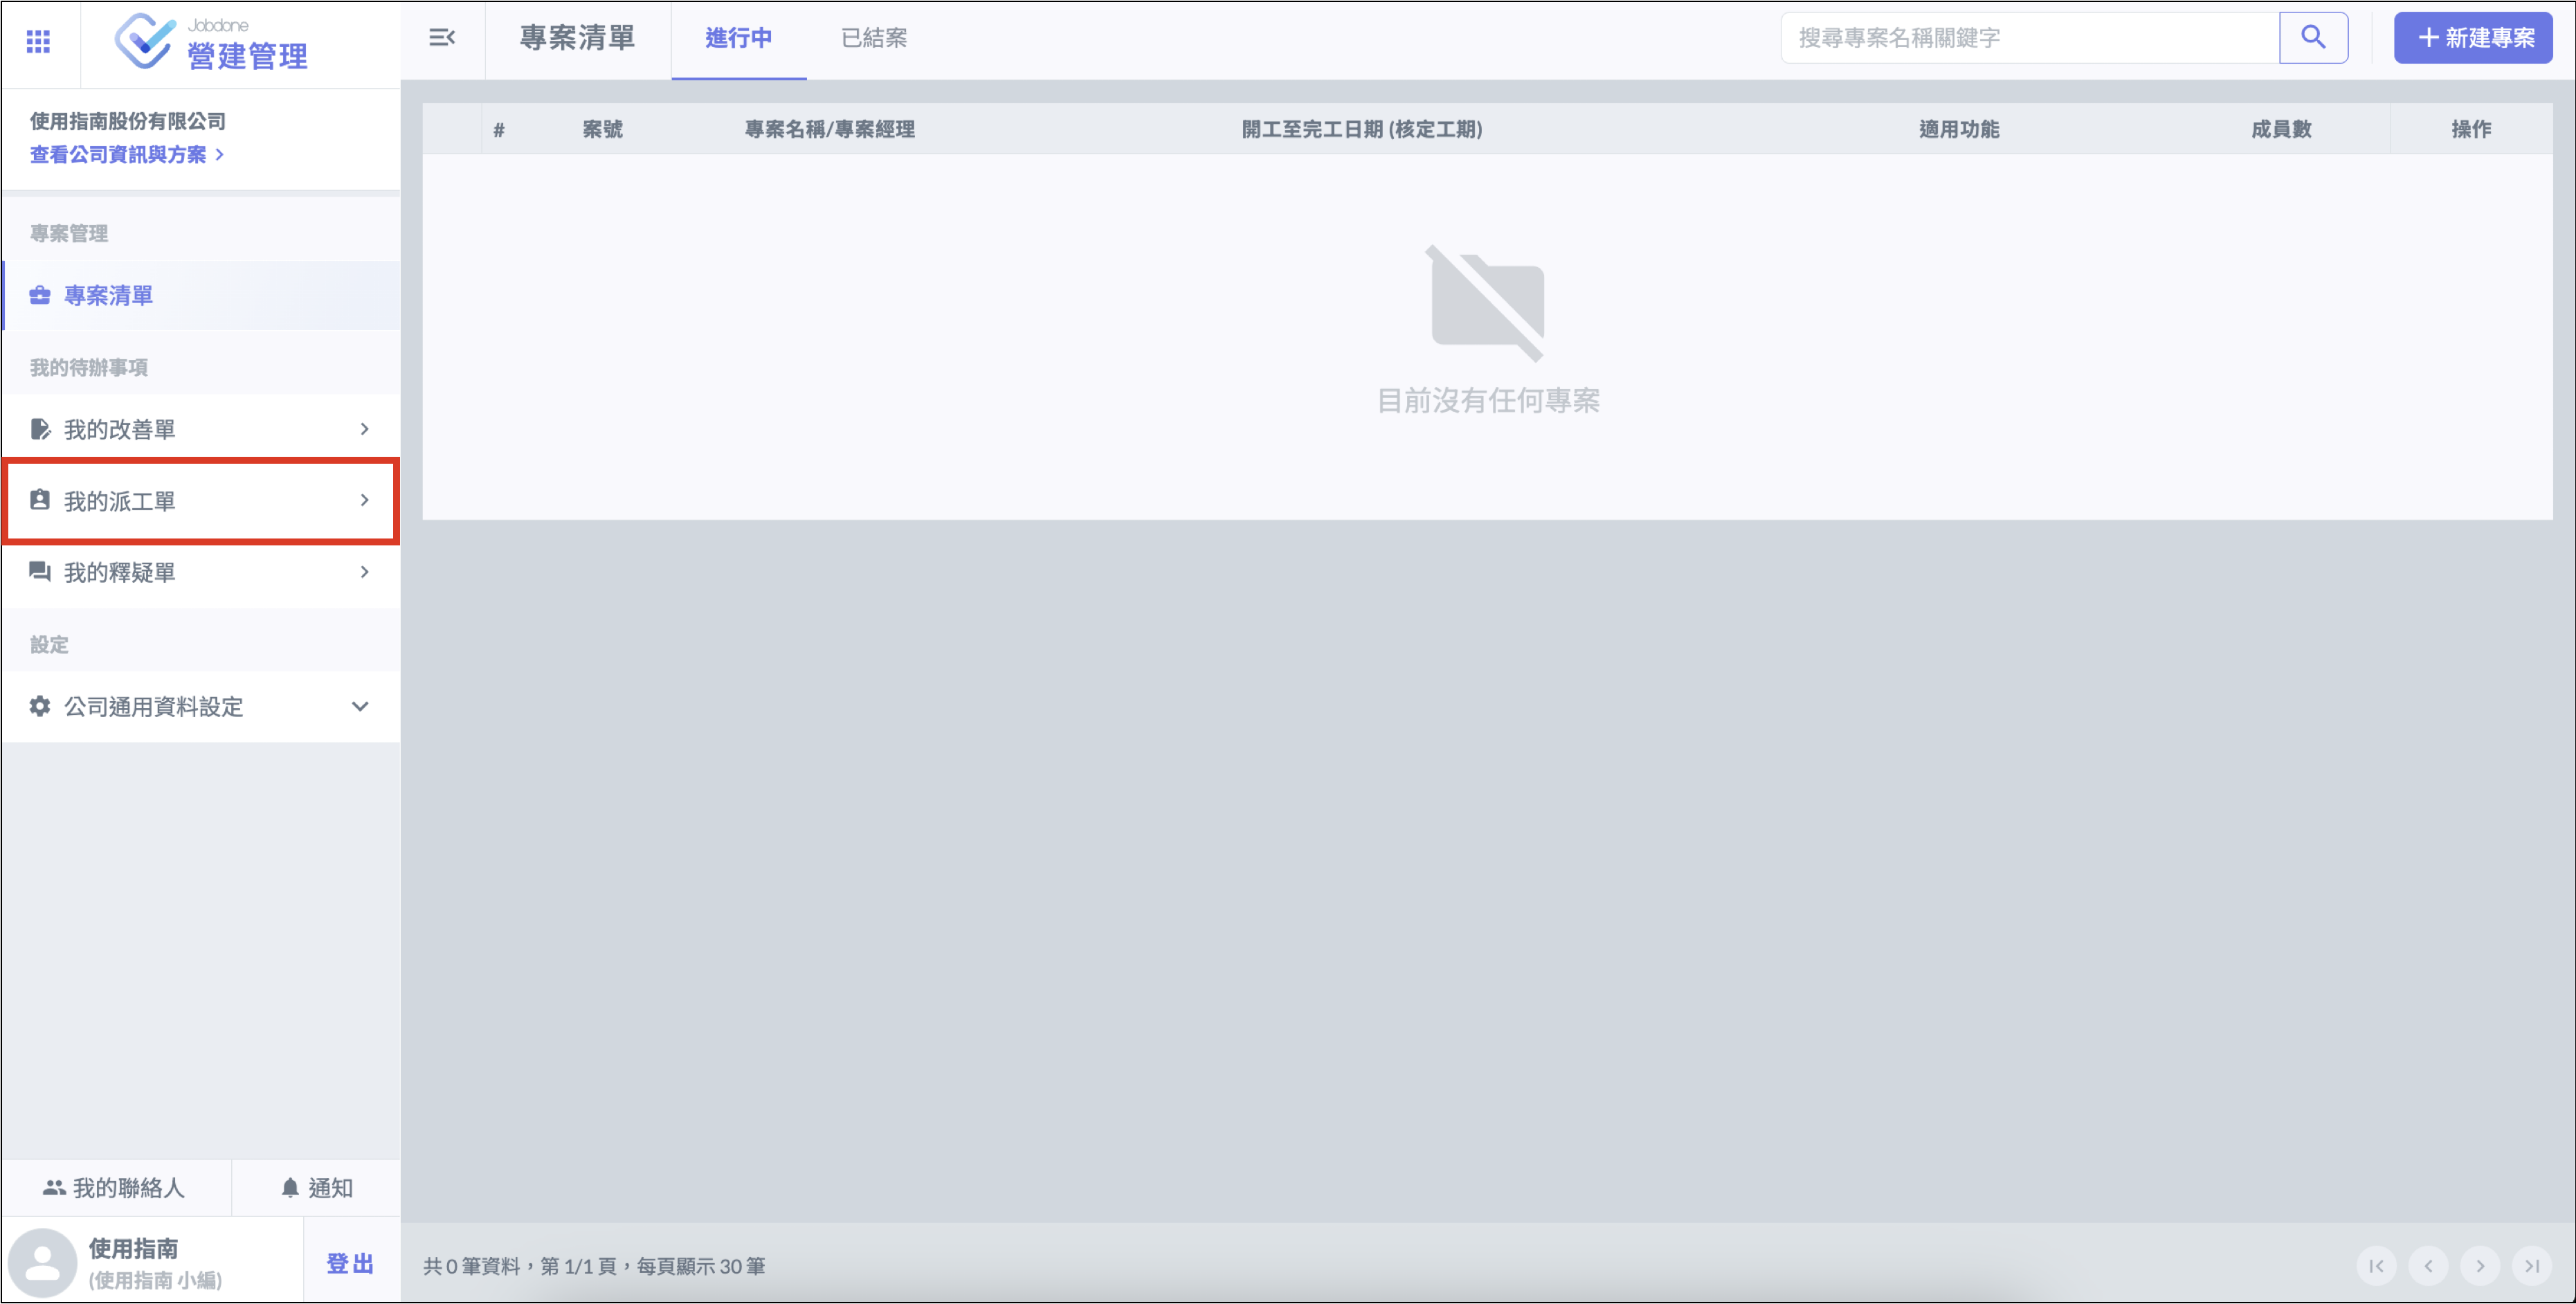Go to the previous page arrow

[2428, 1266]
